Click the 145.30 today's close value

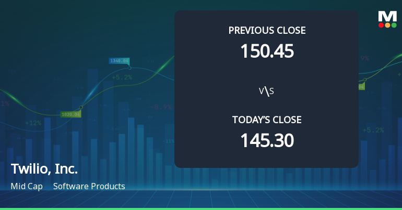coord(267,140)
